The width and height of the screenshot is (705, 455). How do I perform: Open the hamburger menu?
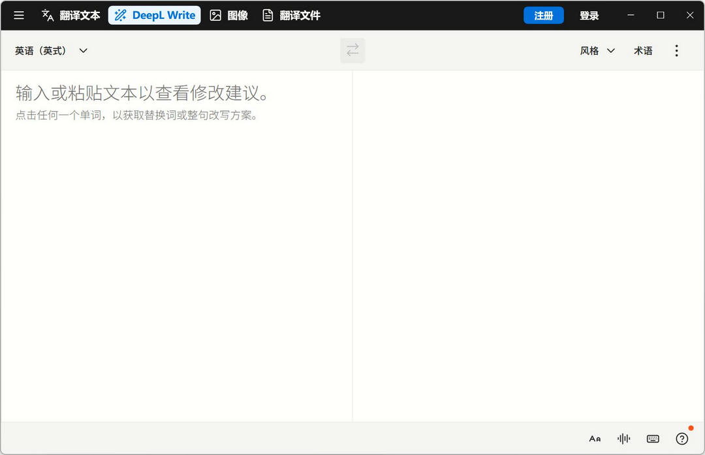[18, 15]
